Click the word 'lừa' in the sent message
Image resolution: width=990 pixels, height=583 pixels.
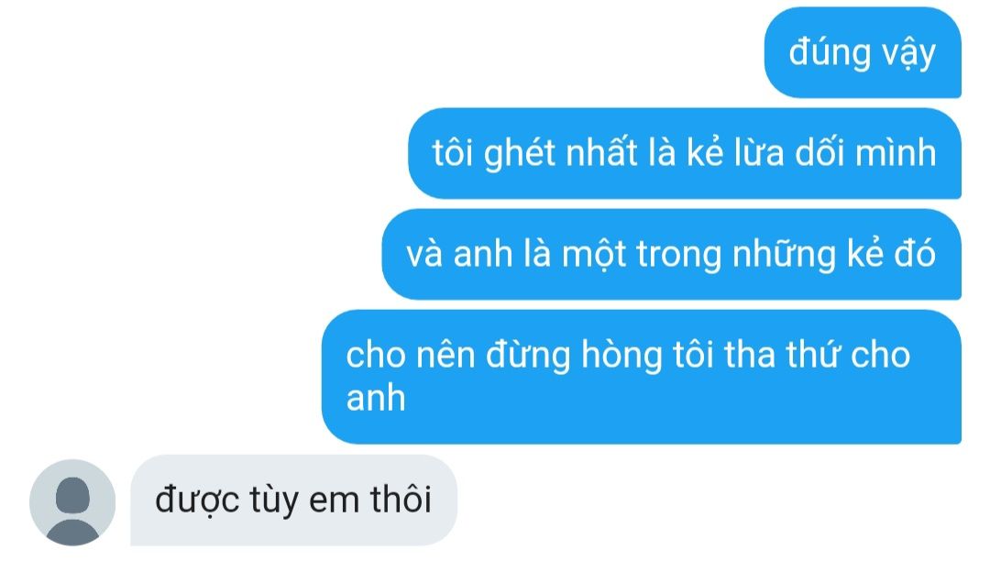click(x=758, y=153)
